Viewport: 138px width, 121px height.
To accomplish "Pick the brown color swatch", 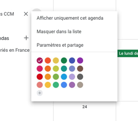I will coord(80,69).
